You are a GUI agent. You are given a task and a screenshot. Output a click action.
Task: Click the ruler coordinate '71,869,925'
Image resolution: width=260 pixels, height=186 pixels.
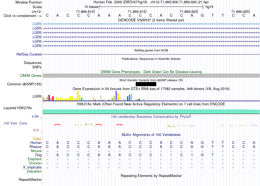point(240,11)
